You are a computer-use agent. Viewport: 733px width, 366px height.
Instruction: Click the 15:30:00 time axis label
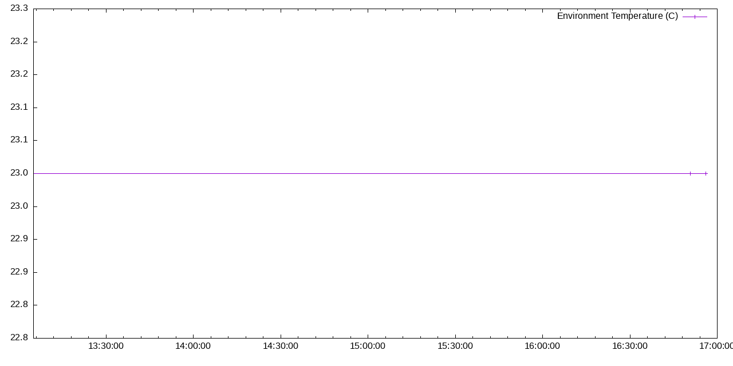[x=456, y=345]
